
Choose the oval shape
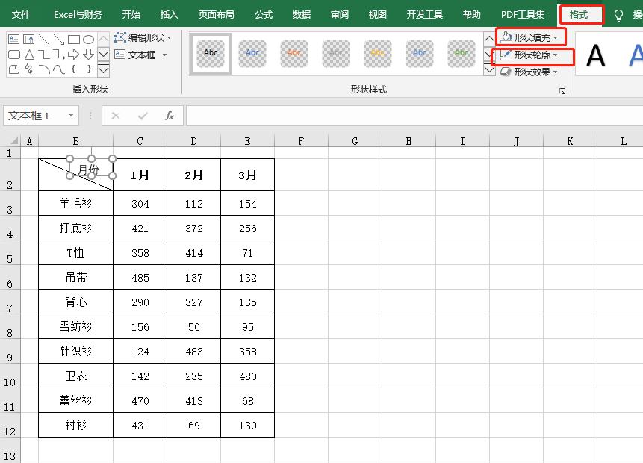tap(89, 40)
